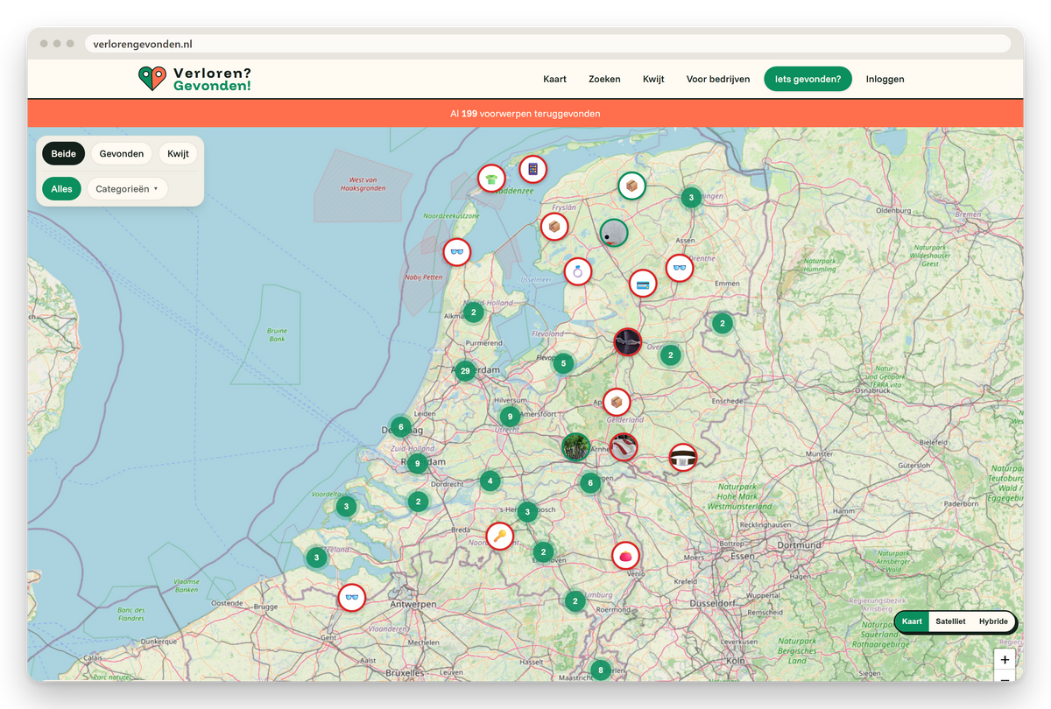
Task: Expand the 4 cluster east of Dordrecht
Action: coord(490,481)
